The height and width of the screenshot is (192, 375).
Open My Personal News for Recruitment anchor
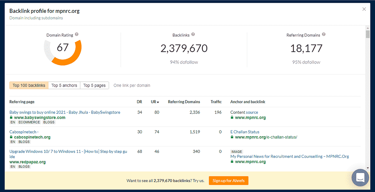coord(290,156)
